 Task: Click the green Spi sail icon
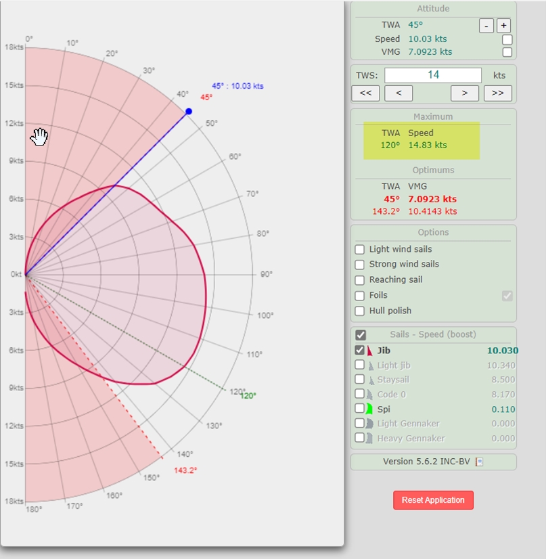370,409
